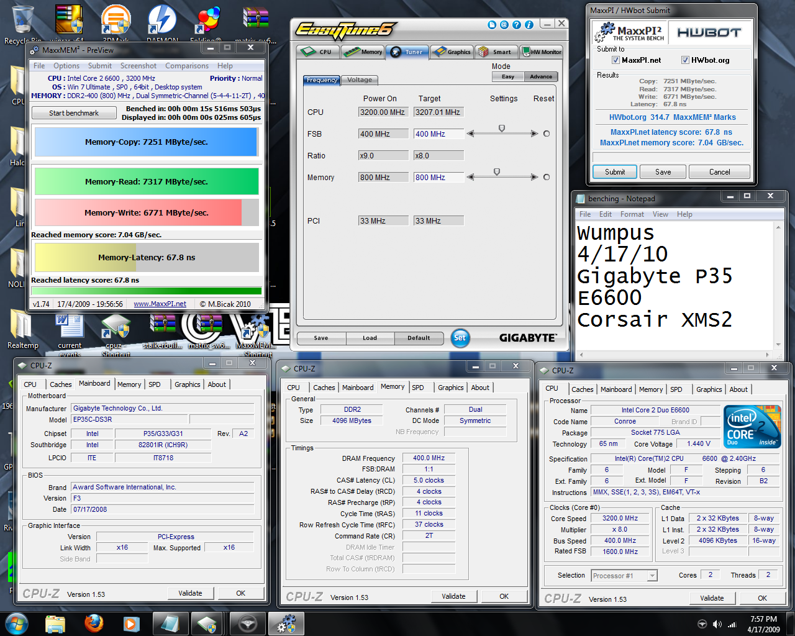This screenshot has height=636, width=795.
Task: Open the Screenshot menu in MaxxMEM
Action: pos(139,66)
